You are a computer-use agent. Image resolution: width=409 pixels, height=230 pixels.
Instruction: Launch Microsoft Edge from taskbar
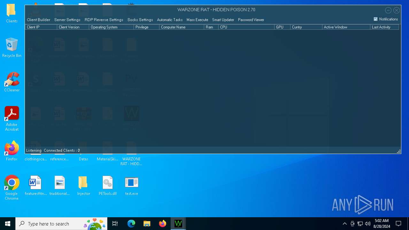131,224
